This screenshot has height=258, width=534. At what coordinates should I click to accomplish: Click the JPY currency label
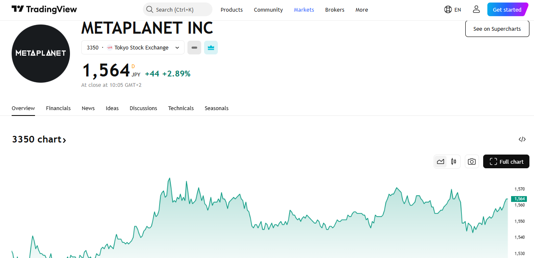(x=136, y=75)
